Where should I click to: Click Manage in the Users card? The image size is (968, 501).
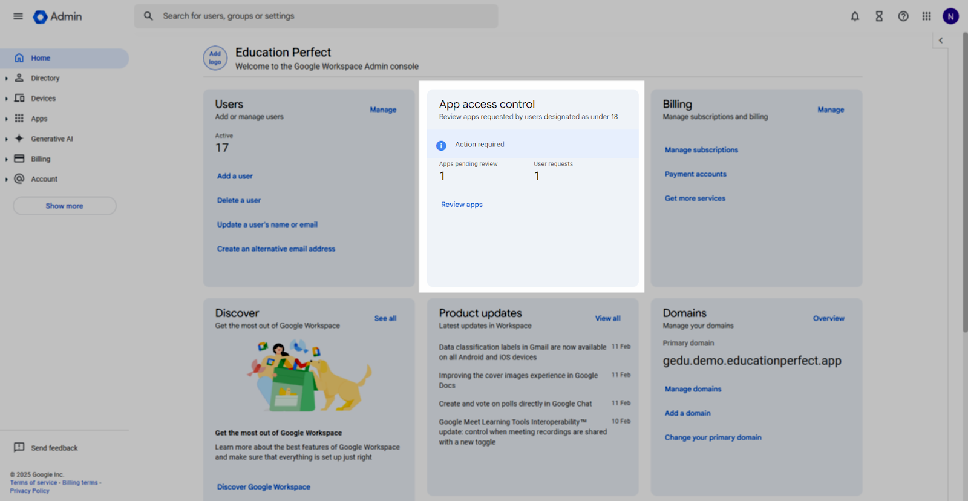(x=383, y=110)
